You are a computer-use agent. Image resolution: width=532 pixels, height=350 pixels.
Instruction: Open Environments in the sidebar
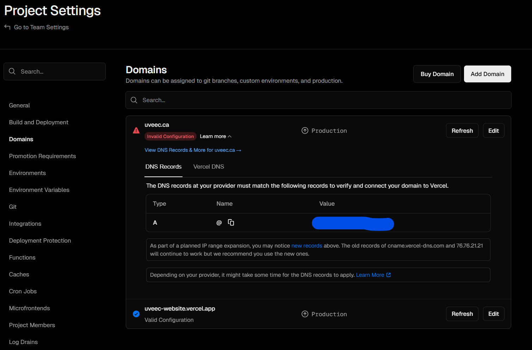click(27, 173)
